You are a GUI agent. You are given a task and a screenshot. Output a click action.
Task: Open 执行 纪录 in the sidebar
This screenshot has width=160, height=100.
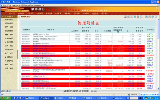click(x=9, y=53)
